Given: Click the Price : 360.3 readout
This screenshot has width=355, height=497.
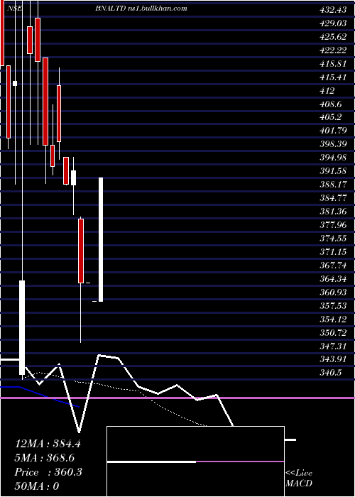Looking at the screenshot, I should [x=48, y=472].
